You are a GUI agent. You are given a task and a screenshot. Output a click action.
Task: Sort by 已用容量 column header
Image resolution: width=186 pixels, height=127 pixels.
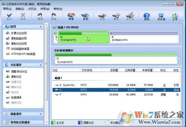click(128, 70)
